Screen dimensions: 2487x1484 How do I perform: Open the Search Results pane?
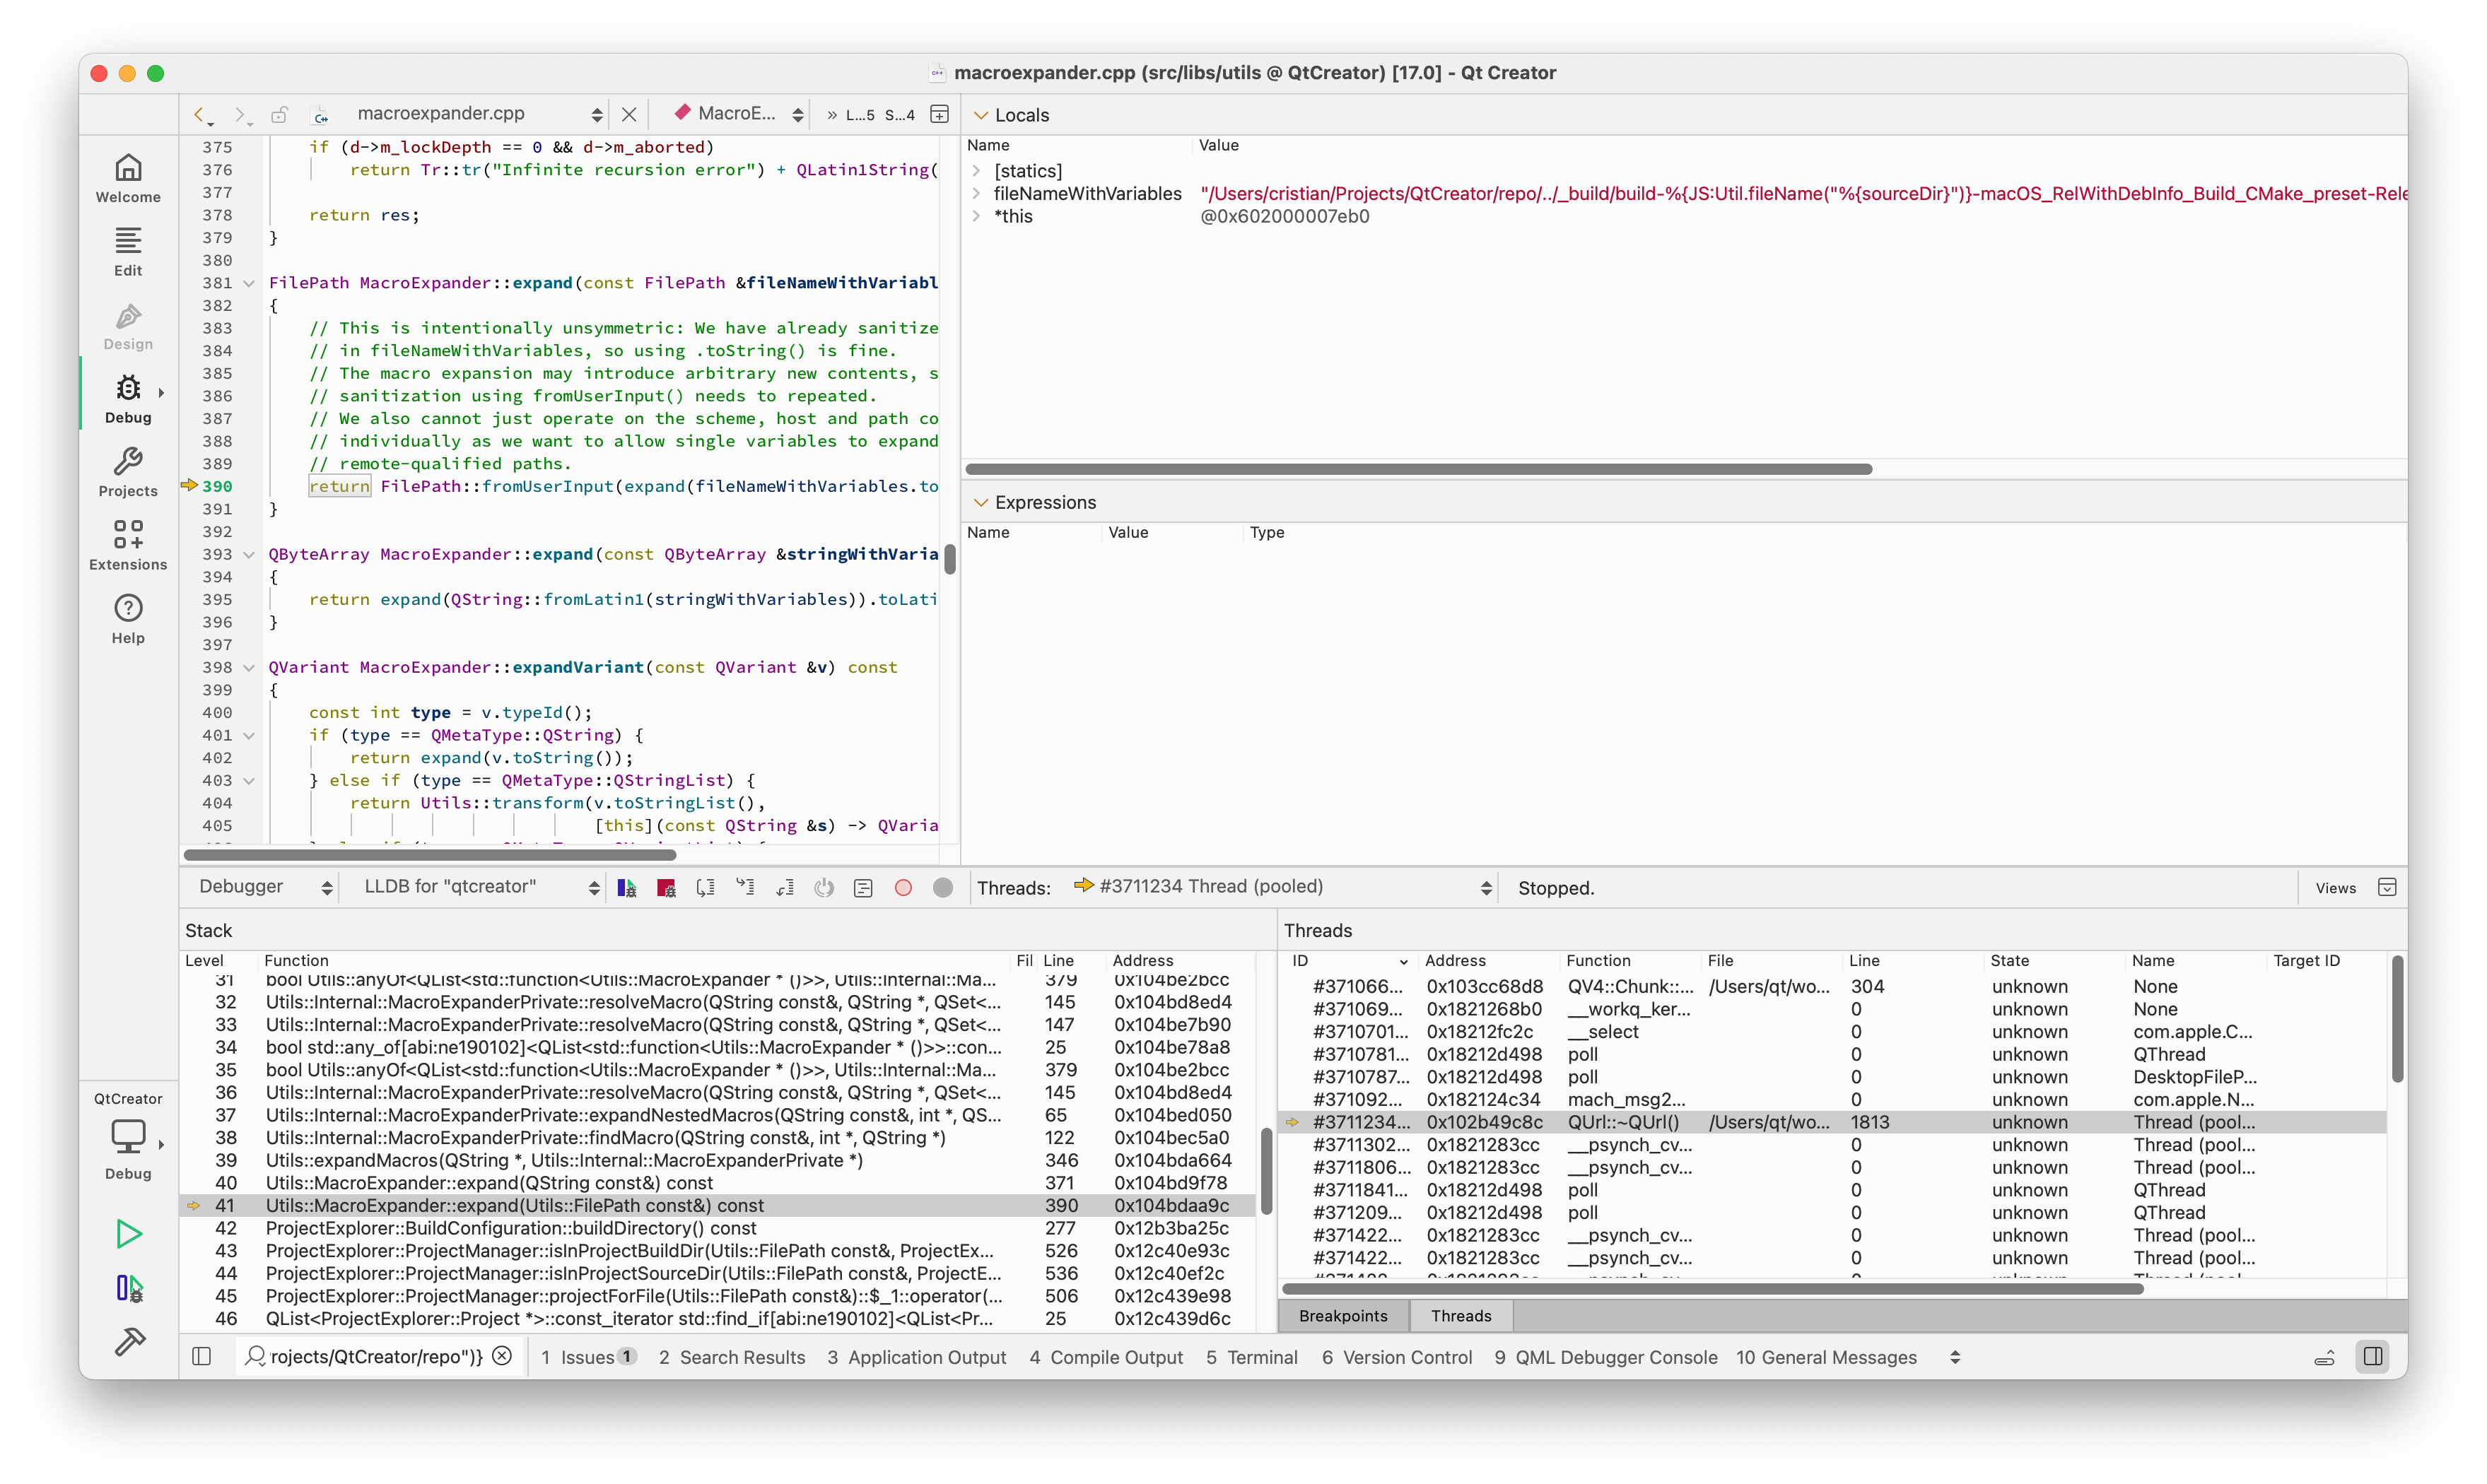point(731,1358)
